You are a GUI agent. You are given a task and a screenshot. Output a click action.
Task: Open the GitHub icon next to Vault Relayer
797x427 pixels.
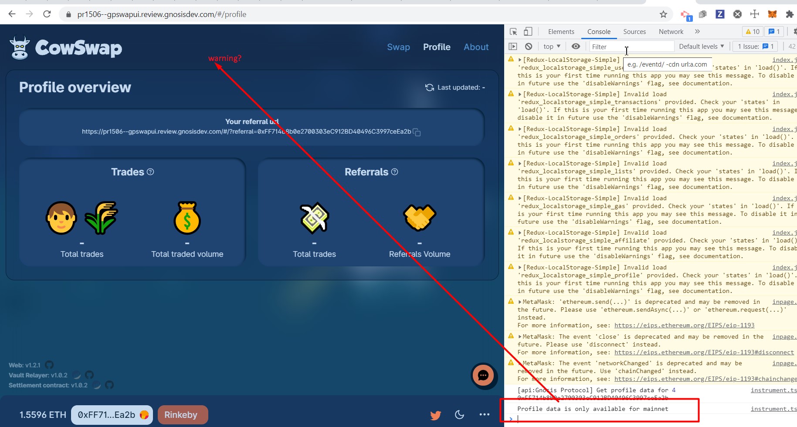tap(89, 375)
